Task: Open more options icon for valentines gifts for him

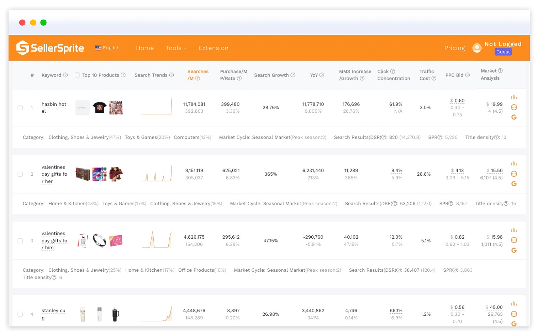Action: tap(514, 240)
